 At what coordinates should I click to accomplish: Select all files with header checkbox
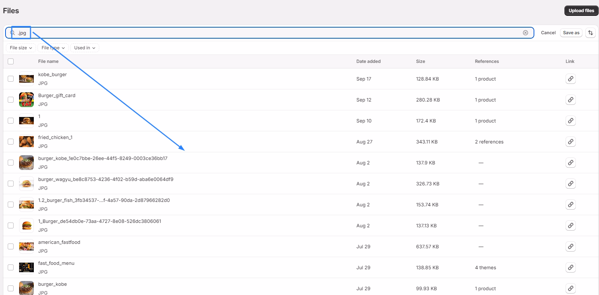pos(11,61)
